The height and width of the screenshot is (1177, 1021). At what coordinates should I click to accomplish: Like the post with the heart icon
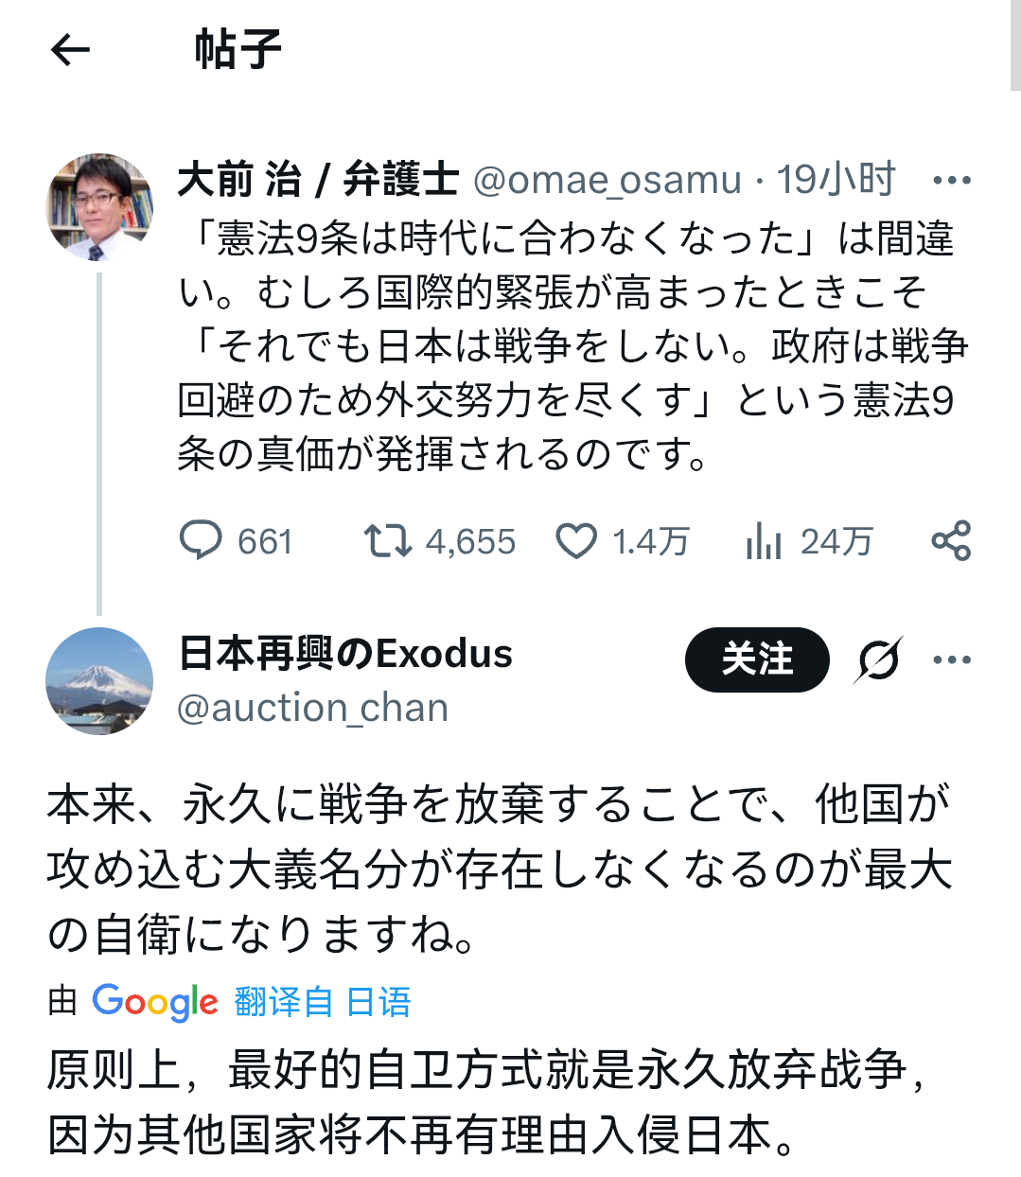(x=575, y=540)
